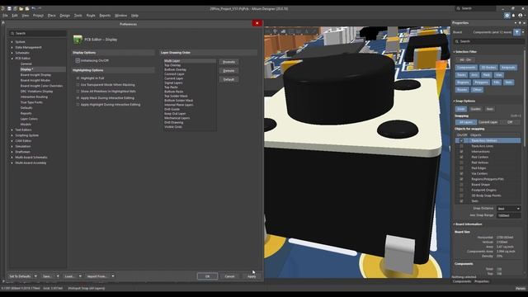Open the user account icon
This screenshot has height=297, width=528.
click(521, 16)
